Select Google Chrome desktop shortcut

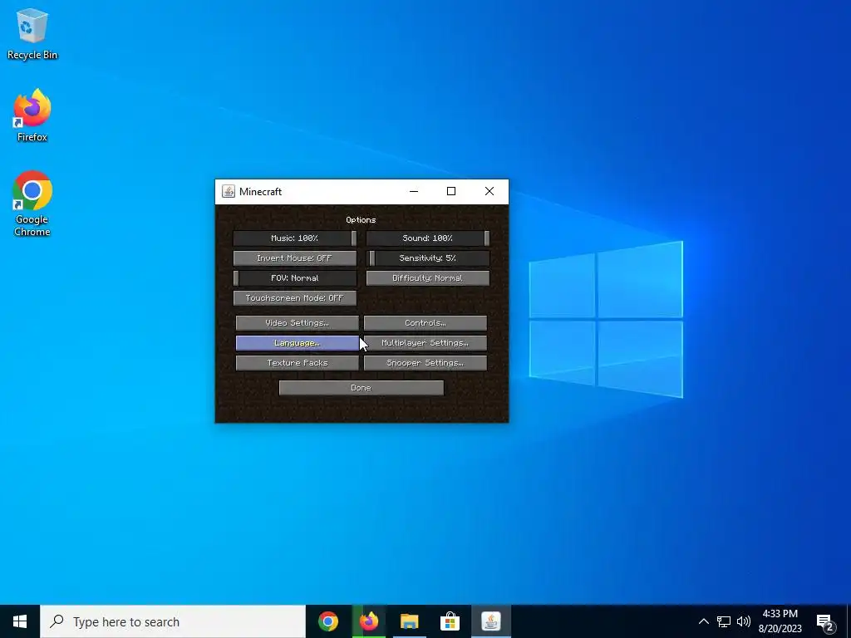coord(32,204)
